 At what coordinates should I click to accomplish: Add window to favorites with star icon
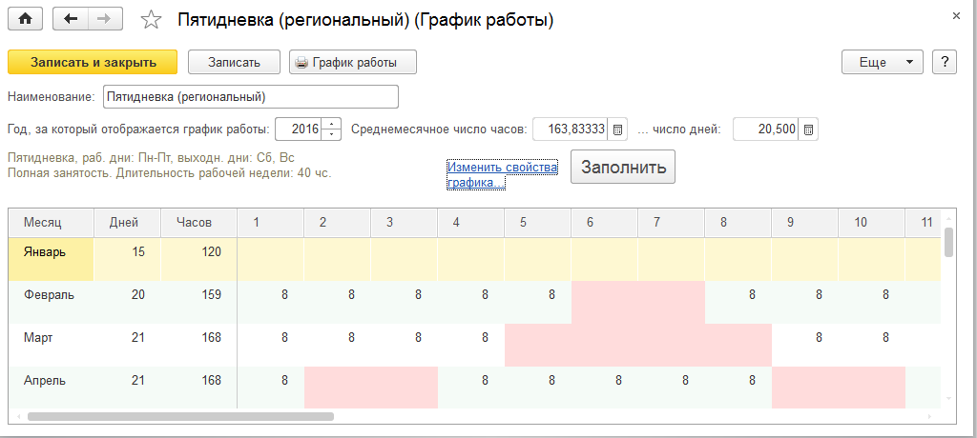click(x=151, y=20)
